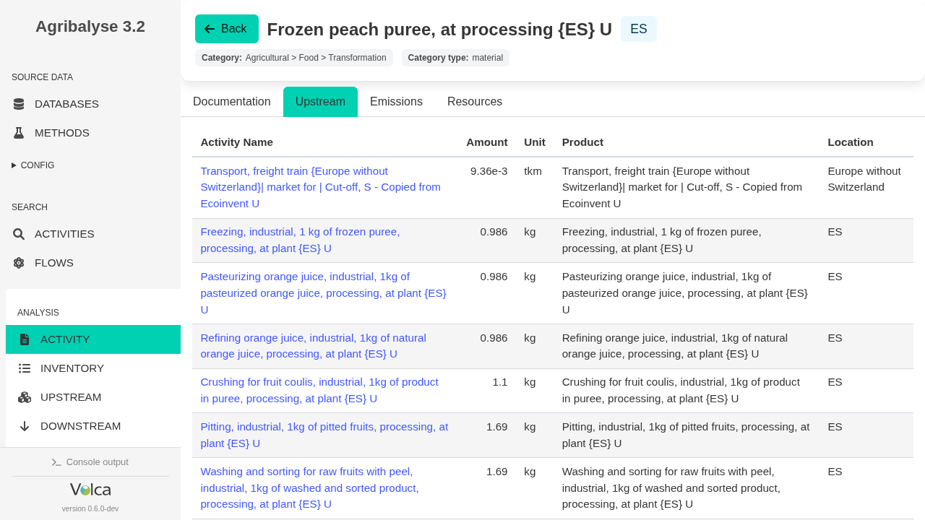Click the Category breadcrumb chip
Screen dimensions: 925x520
[294, 58]
